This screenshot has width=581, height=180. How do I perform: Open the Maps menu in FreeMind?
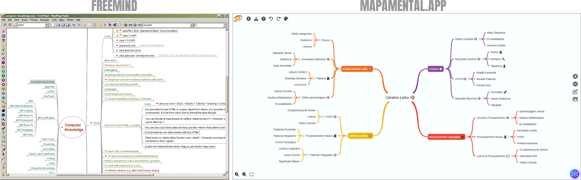(x=62, y=20)
